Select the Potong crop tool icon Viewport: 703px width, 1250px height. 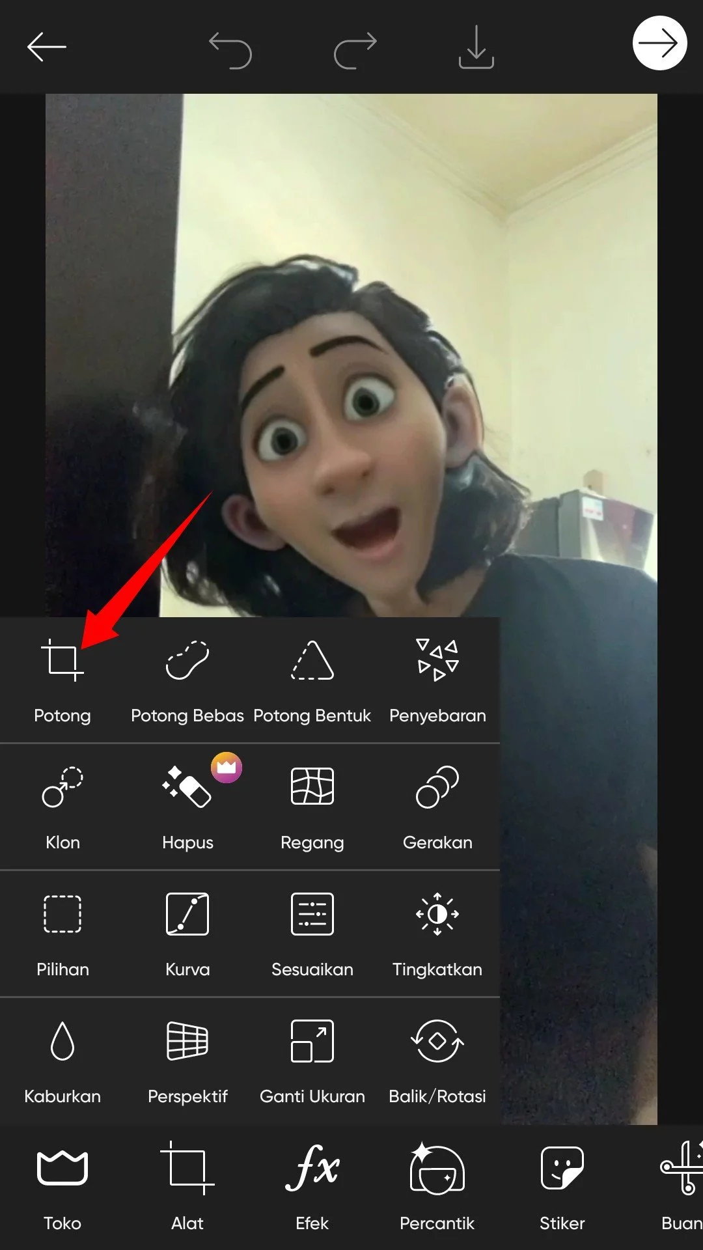pyautogui.click(x=62, y=660)
